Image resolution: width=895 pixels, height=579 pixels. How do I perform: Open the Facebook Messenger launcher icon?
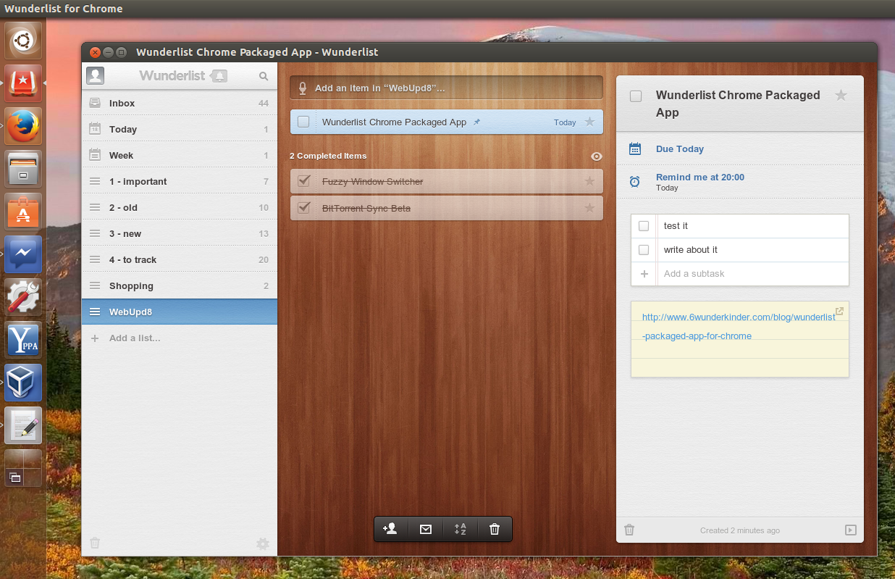pyautogui.click(x=23, y=254)
